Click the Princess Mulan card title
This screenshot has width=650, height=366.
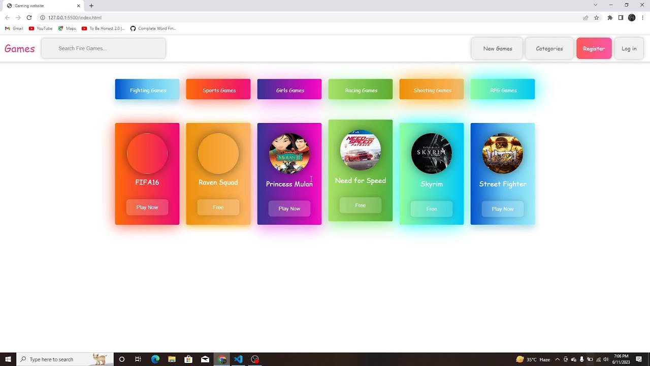(x=289, y=184)
